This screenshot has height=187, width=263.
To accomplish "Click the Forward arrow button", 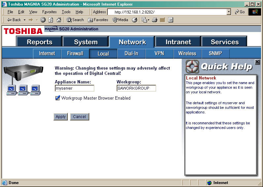I will pyautogui.click(x=31, y=20).
